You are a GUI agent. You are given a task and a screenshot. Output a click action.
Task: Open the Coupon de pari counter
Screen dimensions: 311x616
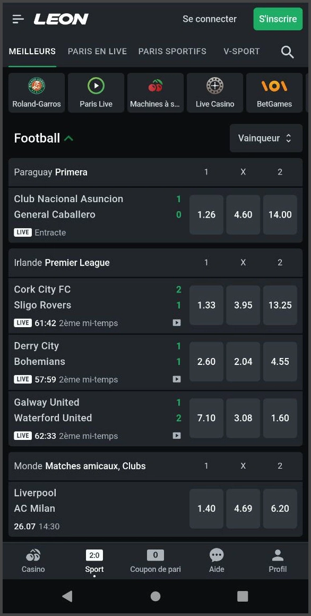tap(155, 555)
